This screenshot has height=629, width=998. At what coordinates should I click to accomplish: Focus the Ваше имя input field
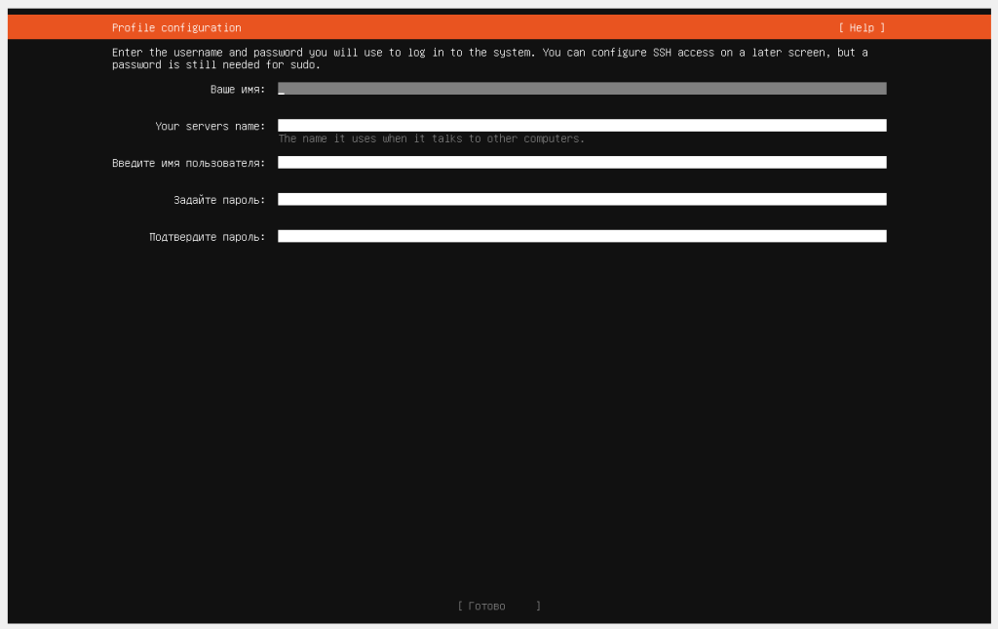[582, 89]
